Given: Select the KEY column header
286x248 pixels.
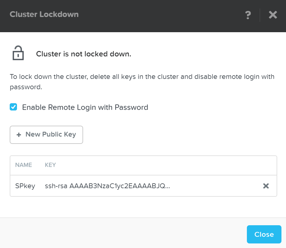Looking at the screenshot, I should tap(50, 165).
